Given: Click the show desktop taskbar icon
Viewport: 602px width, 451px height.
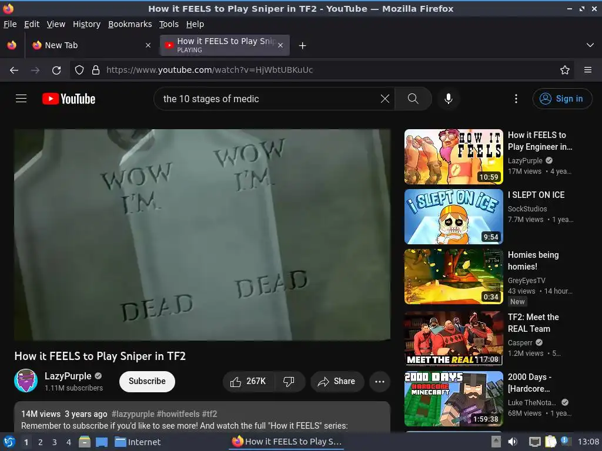Looking at the screenshot, I should pos(102,442).
